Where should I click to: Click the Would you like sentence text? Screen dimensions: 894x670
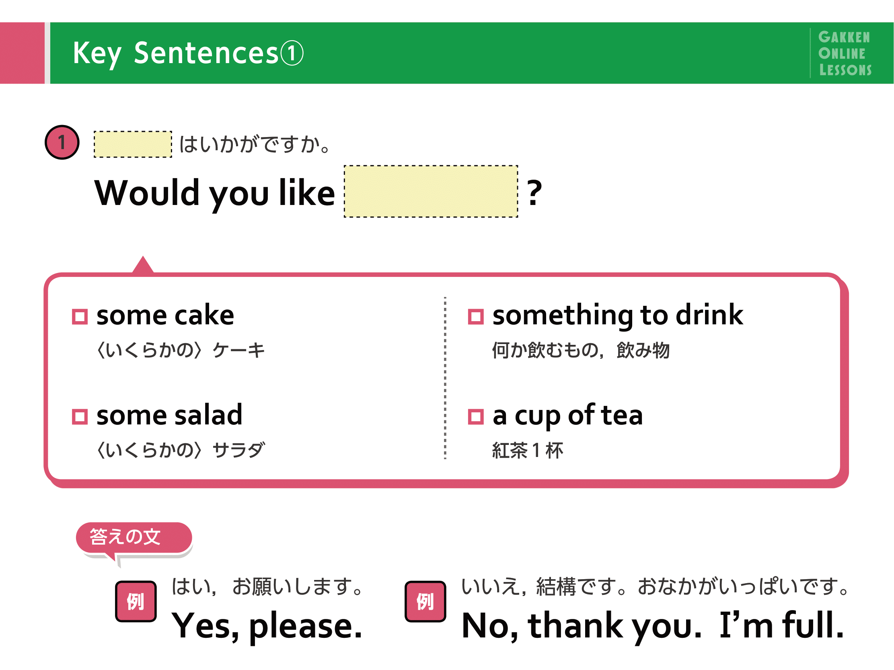pos(215,194)
